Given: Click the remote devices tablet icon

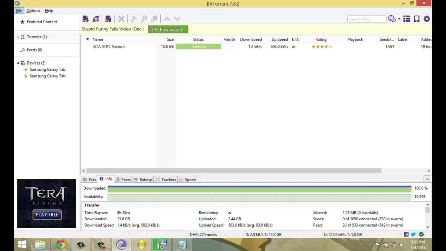Looking at the screenshot, I should pos(417,19).
